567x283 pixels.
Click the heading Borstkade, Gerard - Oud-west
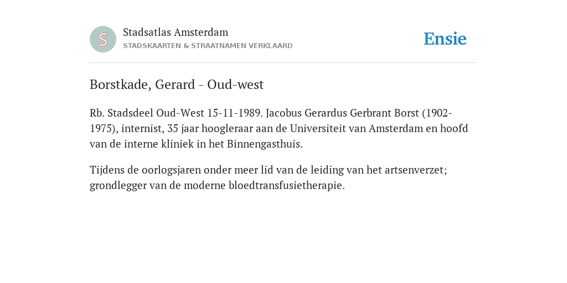tap(177, 85)
